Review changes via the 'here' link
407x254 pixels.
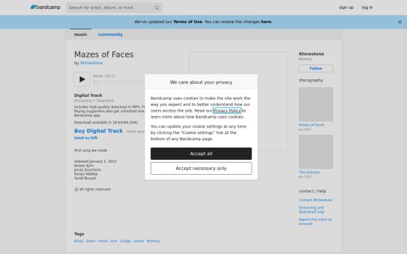point(266,22)
